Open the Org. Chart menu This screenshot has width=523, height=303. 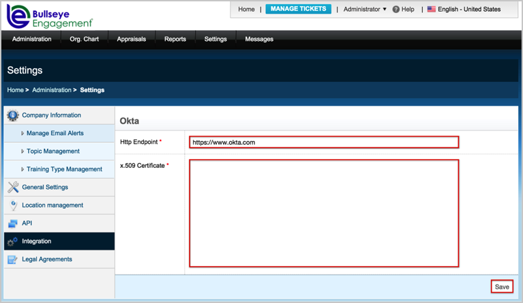(x=84, y=39)
